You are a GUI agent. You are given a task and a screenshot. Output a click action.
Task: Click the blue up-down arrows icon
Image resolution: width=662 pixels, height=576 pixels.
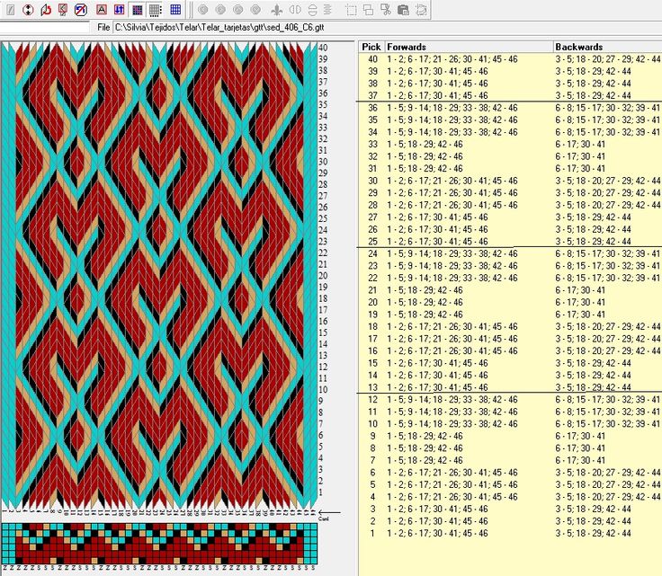tap(119, 9)
